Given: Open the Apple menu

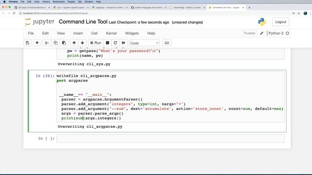Looking at the screenshot, I should click(4, 1).
